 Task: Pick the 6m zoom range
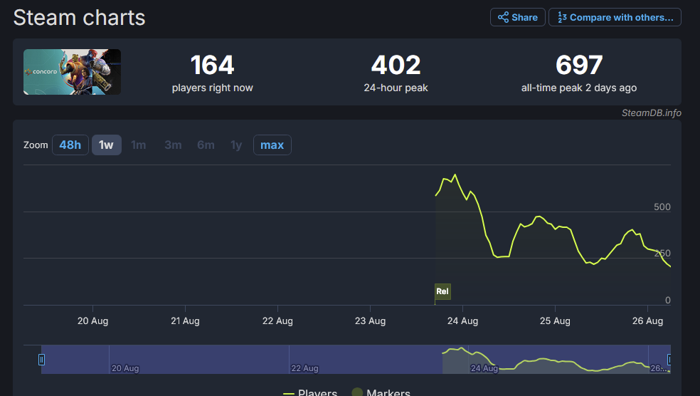click(206, 145)
